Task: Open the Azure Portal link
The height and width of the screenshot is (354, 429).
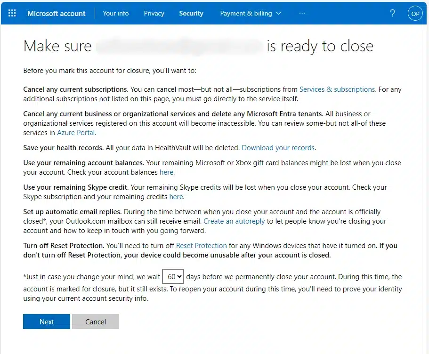Action: 76,133
